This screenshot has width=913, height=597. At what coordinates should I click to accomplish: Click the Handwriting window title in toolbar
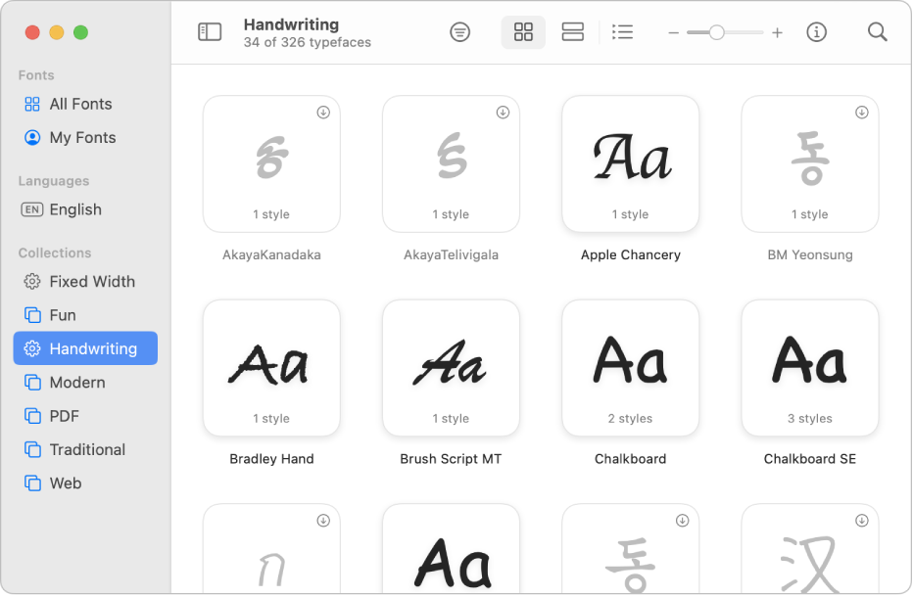coord(291,24)
